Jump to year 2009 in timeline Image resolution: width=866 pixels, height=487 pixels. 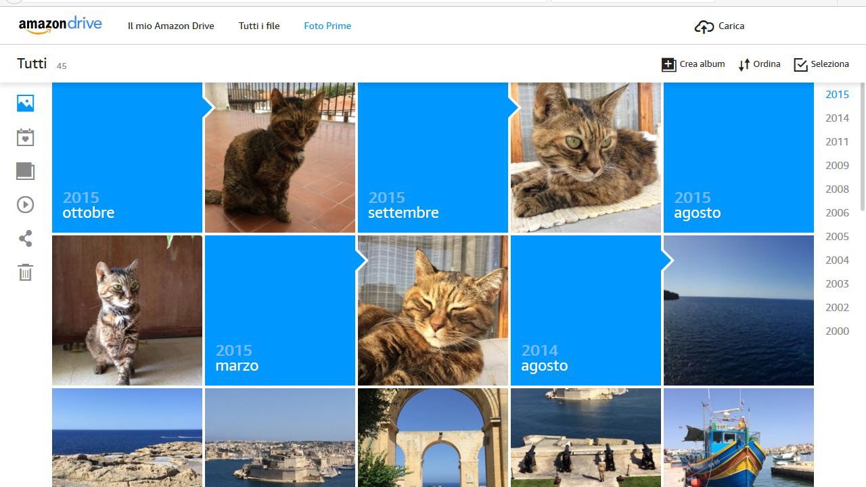point(837,166)
